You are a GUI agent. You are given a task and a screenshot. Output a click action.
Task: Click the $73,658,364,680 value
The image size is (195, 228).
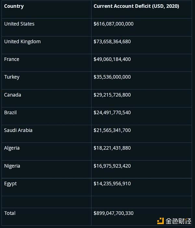[112, 41]
